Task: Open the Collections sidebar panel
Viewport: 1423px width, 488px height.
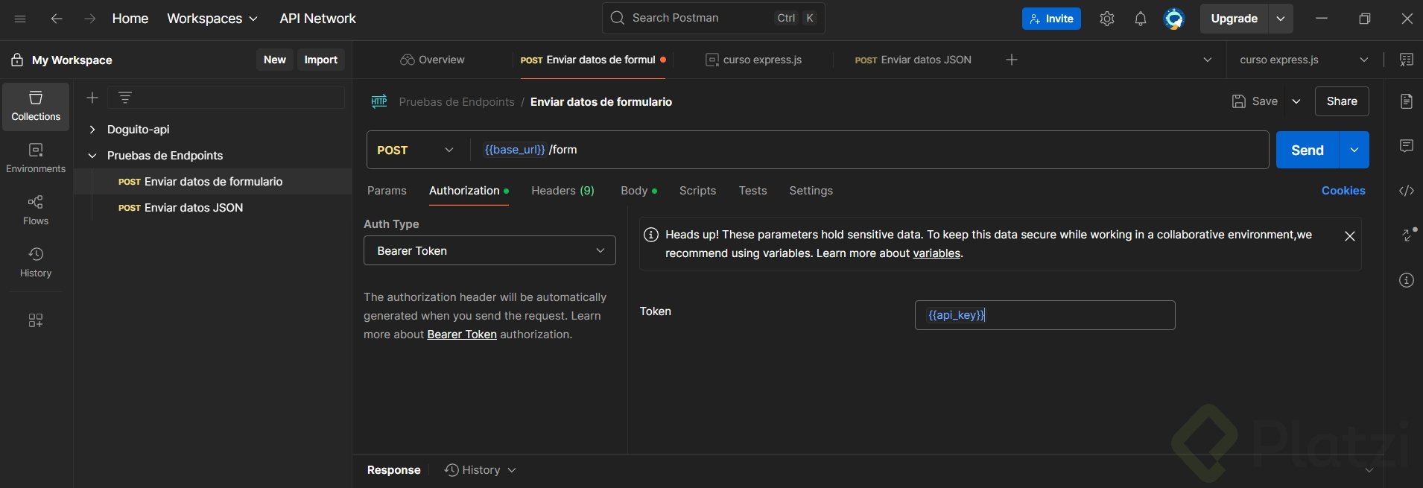Action: coord(36,106)
